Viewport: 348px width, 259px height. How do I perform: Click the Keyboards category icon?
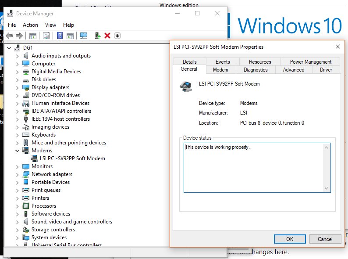coord(26,135)
